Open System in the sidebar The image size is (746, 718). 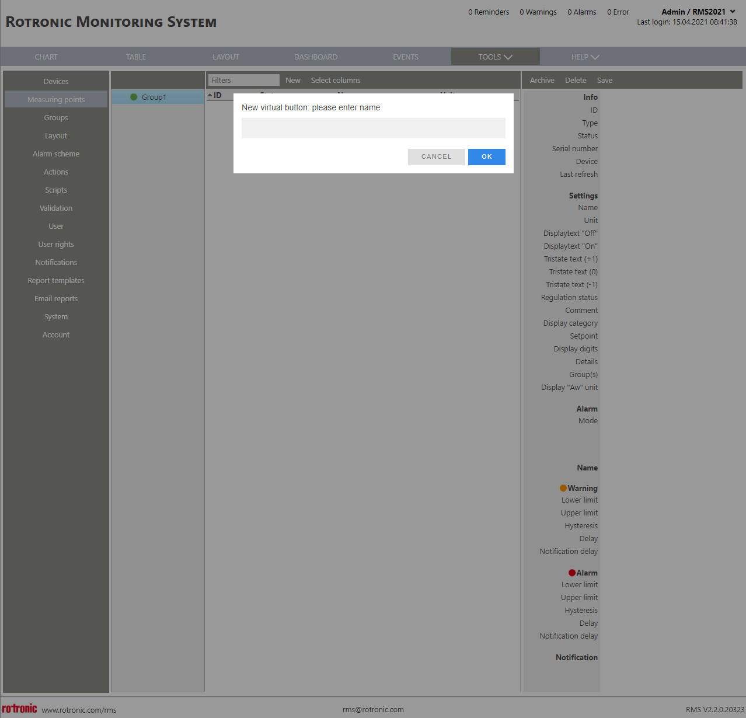coord(56,316)
